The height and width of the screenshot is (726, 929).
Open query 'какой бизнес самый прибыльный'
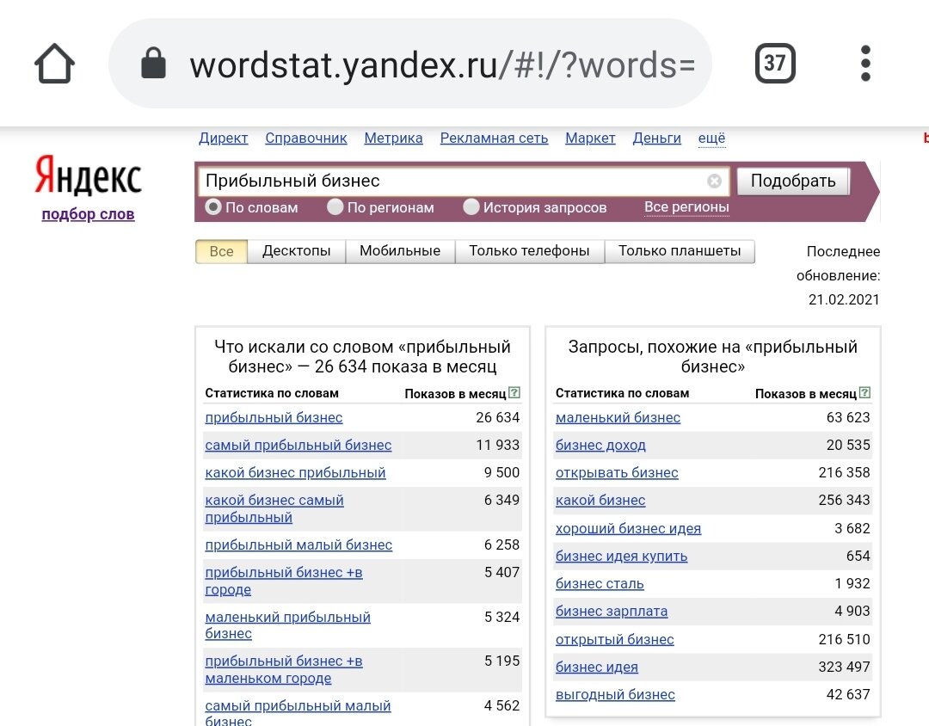coord(274,508)
